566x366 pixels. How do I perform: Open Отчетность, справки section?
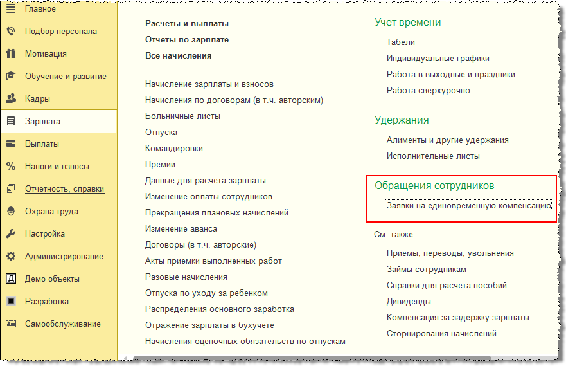pyautogui.click(x=64, y=189)
